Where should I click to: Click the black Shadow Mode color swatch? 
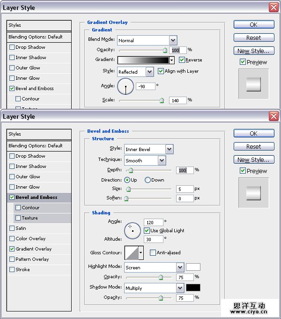pos(193,288)
